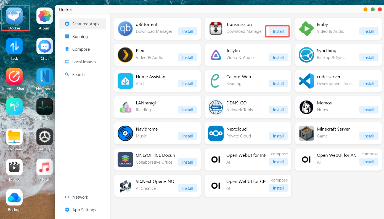Screen dimensions: 384x219
Task: Install the Home Assistant app
Action: click(188, 84)
